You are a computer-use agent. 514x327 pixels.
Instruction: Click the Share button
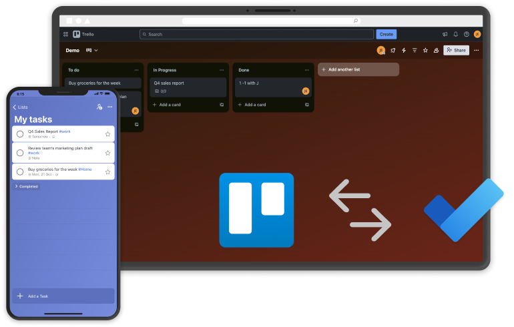pyautogui.click(x=456, y=50)
